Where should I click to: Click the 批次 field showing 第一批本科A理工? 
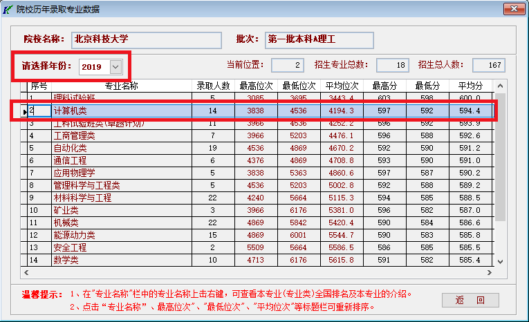click(x=319, y=40)
